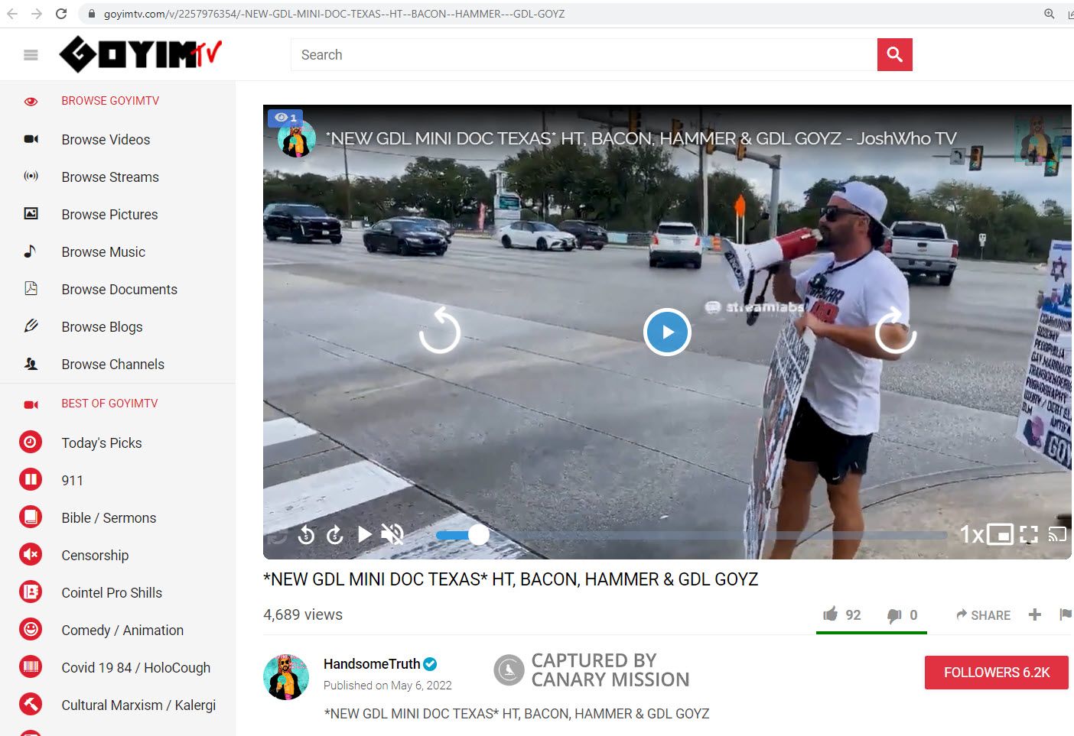The width and height of the screenshot is (1074, 736).
Task: Open Browse Videos in the sidebar
Action: click(x=106, y=140)
